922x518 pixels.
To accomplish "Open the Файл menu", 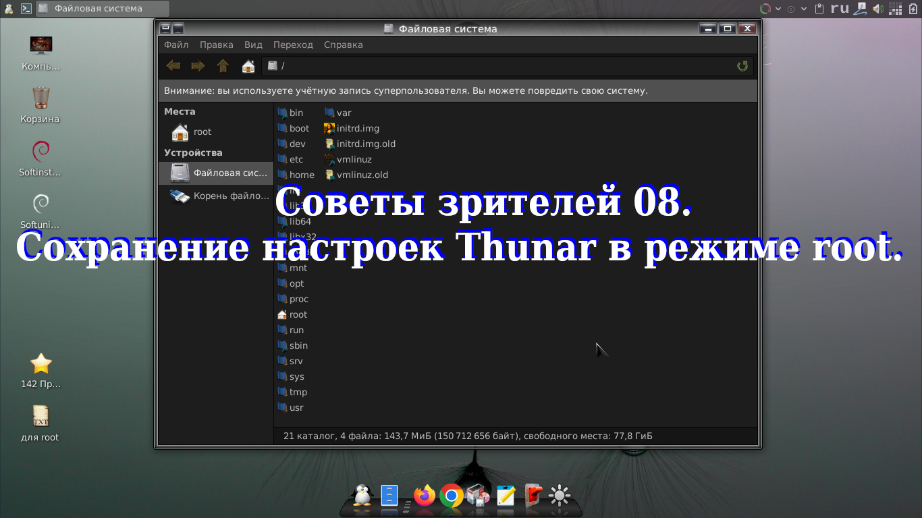I will pos(176,45).
